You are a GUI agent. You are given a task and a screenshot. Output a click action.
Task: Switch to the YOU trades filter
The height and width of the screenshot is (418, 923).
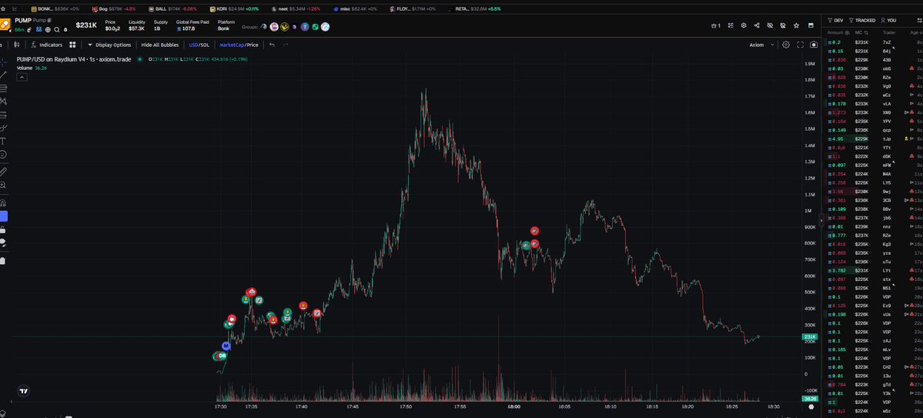point(889,20)
